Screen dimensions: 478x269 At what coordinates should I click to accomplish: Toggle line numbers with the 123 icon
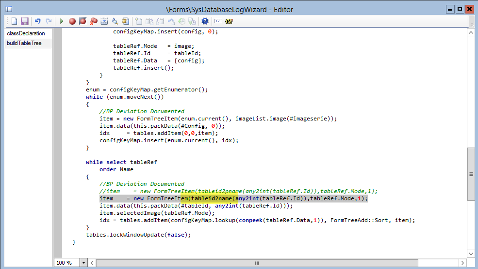coord(218,21)
